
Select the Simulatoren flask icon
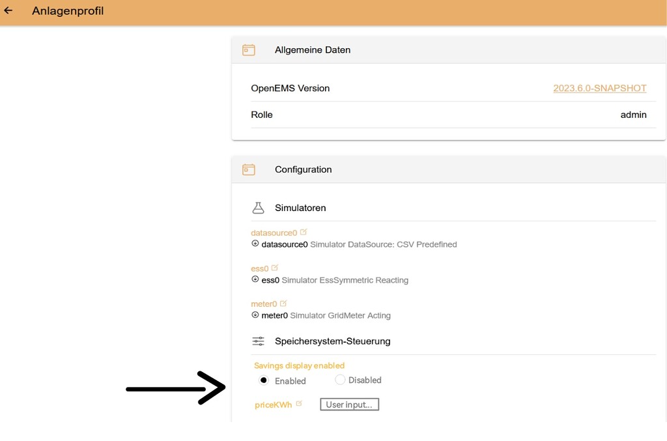click(258, 207)
